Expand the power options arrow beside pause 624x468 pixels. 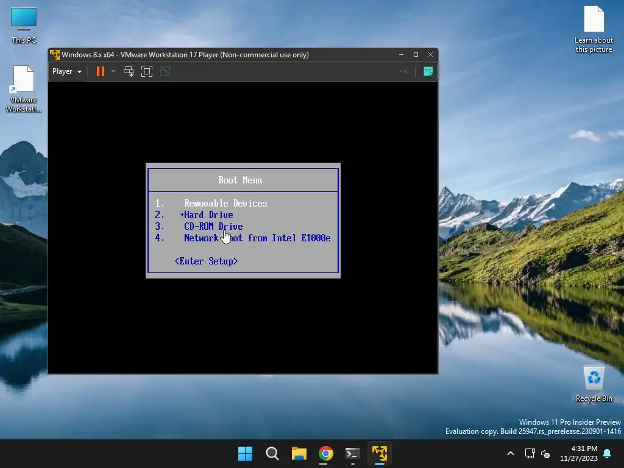pos(113,72)
